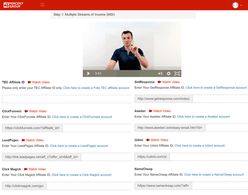Focus the Udimi affiliate ID input field
This screenshot has height=195, width=248.
tap(209, 157)
